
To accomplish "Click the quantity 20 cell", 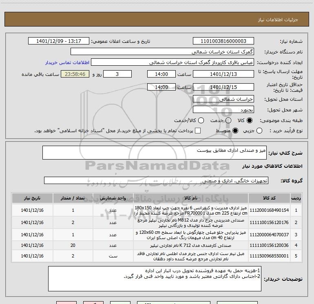I will click(x=73, y=245).
